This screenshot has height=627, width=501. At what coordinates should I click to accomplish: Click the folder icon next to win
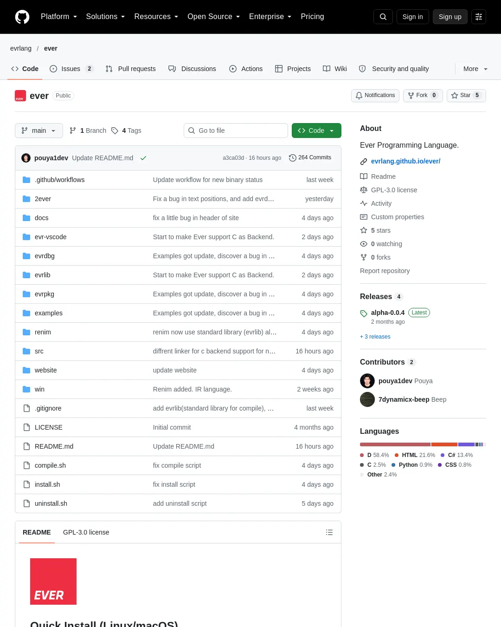(26, 389)
